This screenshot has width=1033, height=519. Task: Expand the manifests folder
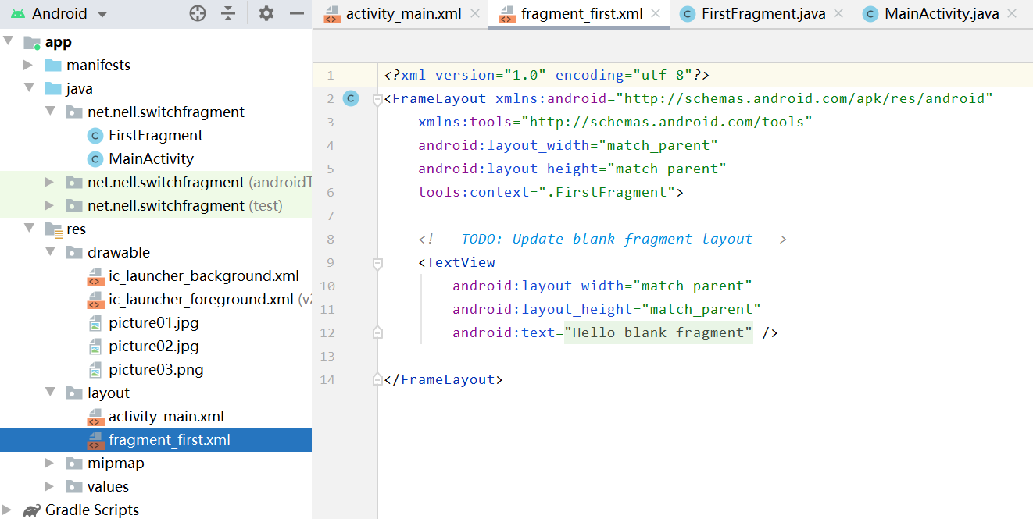click(29, 66)
